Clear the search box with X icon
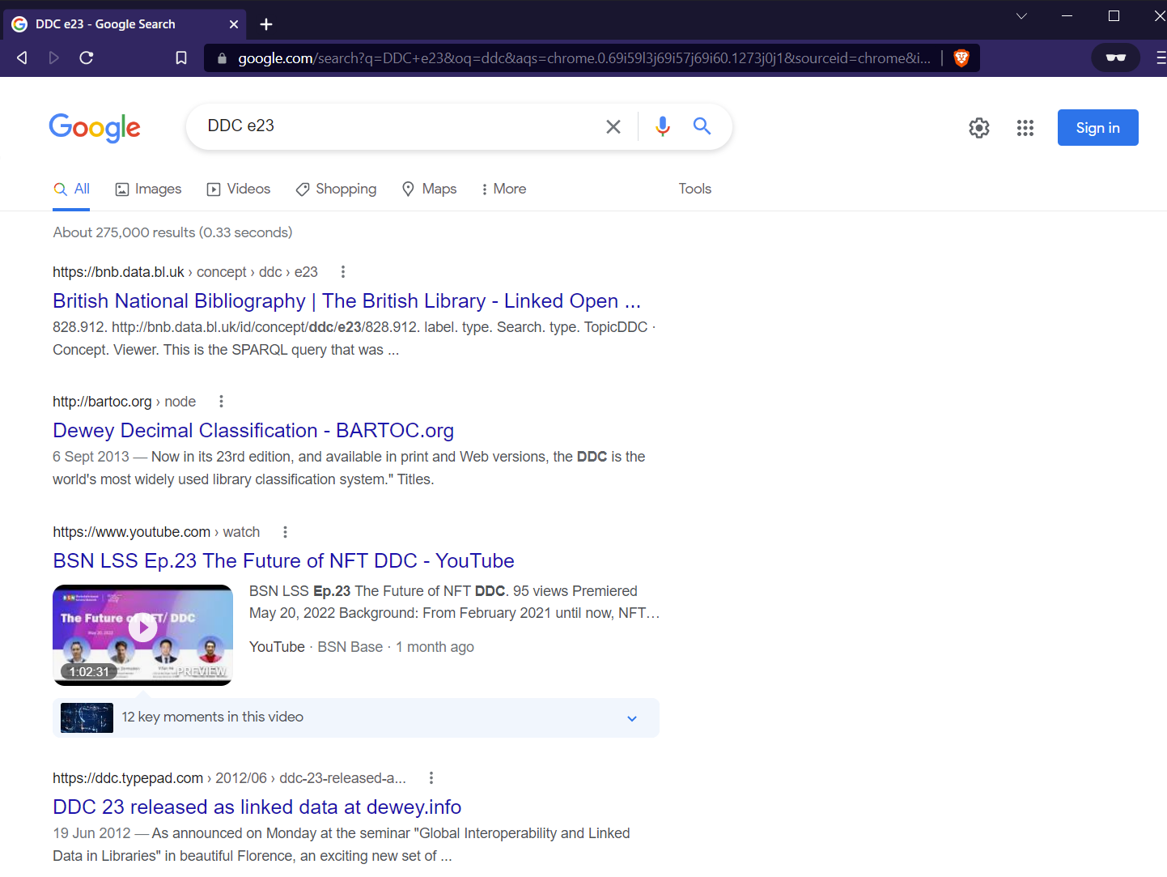The width and height of the screenshot is (1167, 877). coord(613,126)
